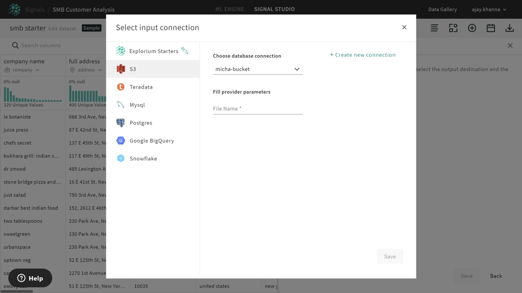
Task: Switch to the SIGNAL STUDIO tab
Action: (x=274, y=9)
